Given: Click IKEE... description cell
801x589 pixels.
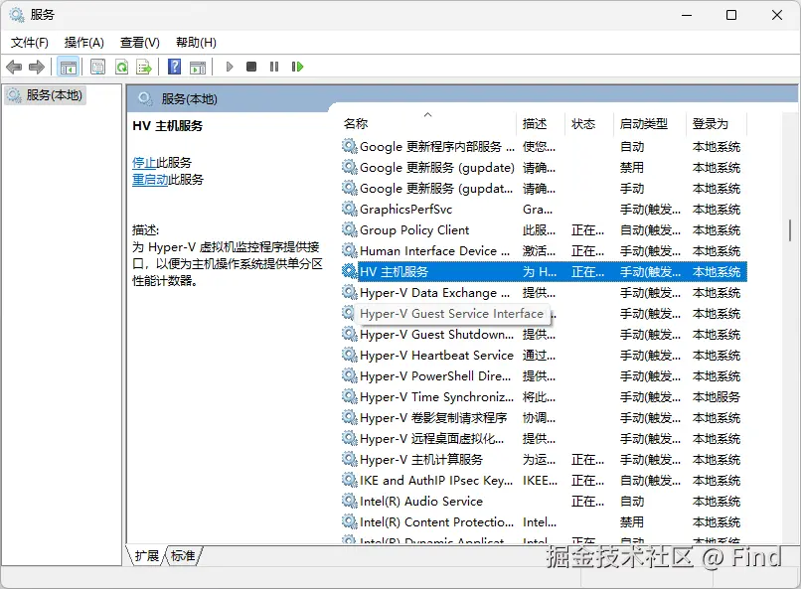Looking at the screenshot, I should [x=540, y=481].
